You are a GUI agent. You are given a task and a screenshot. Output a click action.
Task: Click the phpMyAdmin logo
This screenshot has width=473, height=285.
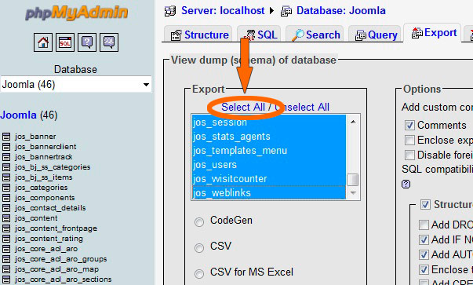[77, 13]
